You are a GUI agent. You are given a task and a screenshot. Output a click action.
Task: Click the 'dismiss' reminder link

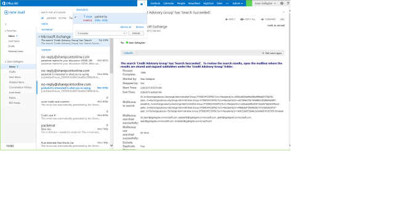point(140,27)
